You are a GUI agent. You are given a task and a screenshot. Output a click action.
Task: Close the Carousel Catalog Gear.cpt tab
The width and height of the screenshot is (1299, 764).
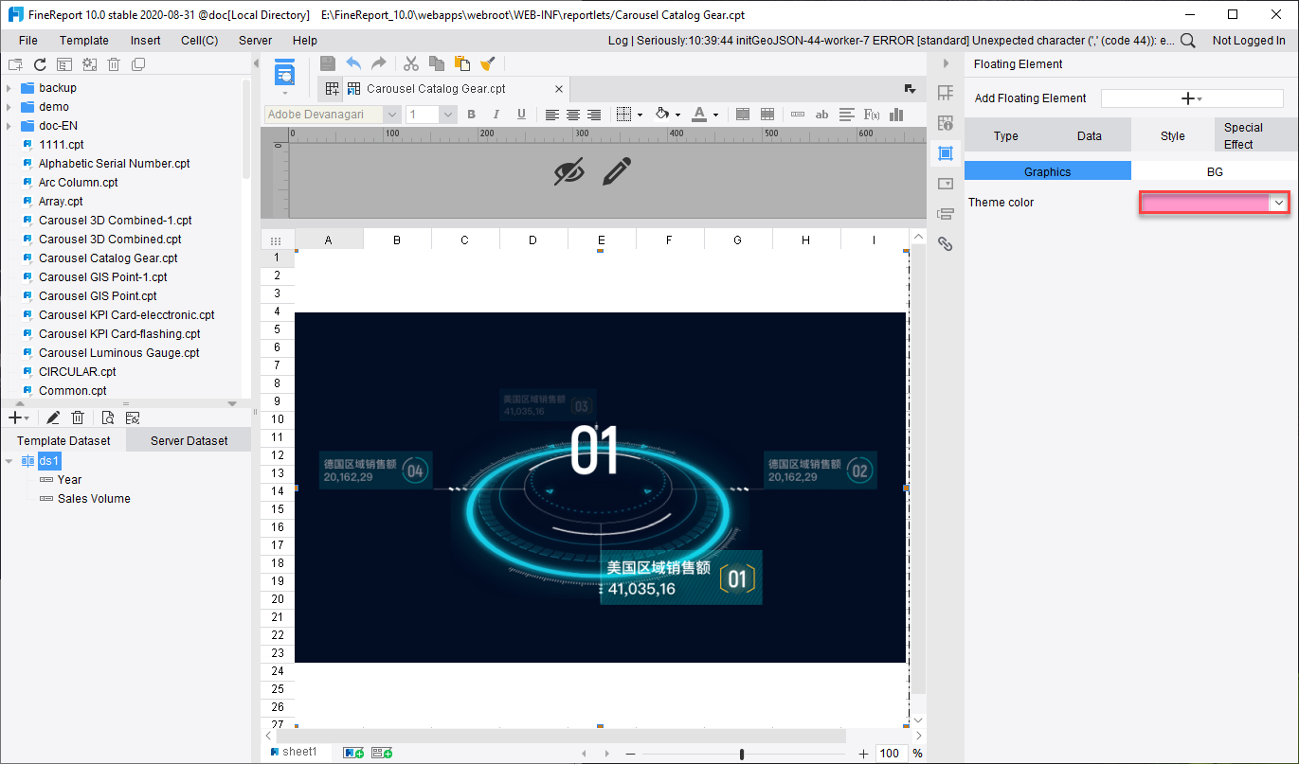click(x=559, y=89)
